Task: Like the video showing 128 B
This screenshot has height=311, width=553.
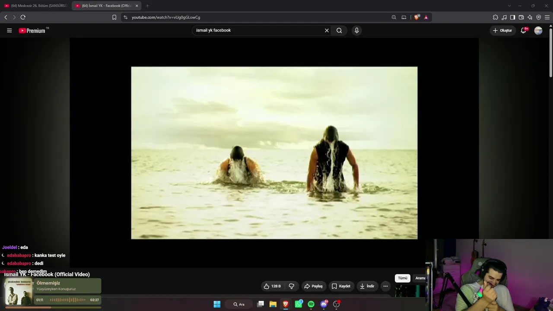Action: pyautogui.click(x=273, y=286)
